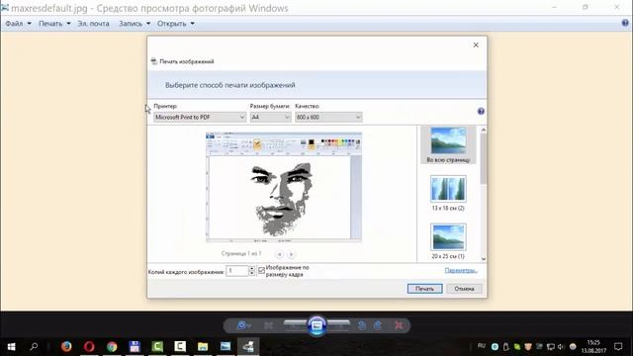
Task: Open Firefox from the taskbar
Action: point(66,346)
